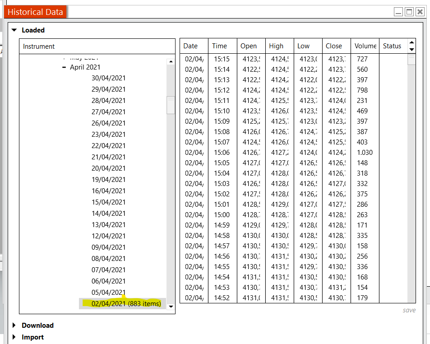Select 28/04/2021 in the instrument tree

(108, 101)
